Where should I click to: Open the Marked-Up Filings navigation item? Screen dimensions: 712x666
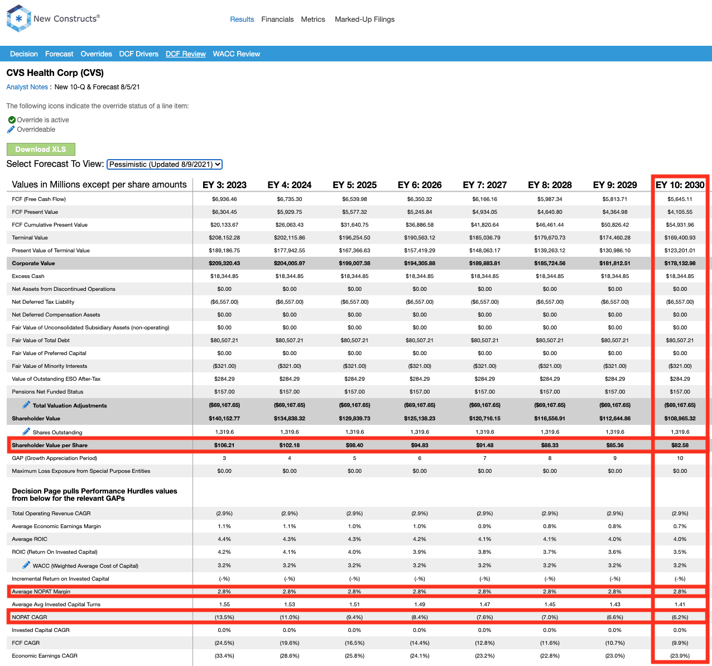(364, 20)
